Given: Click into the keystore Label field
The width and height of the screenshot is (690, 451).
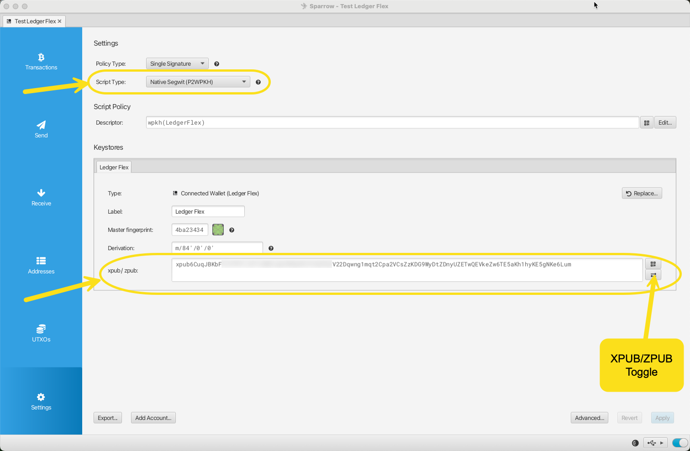Looking at the screenshot, I should point(208,212).
